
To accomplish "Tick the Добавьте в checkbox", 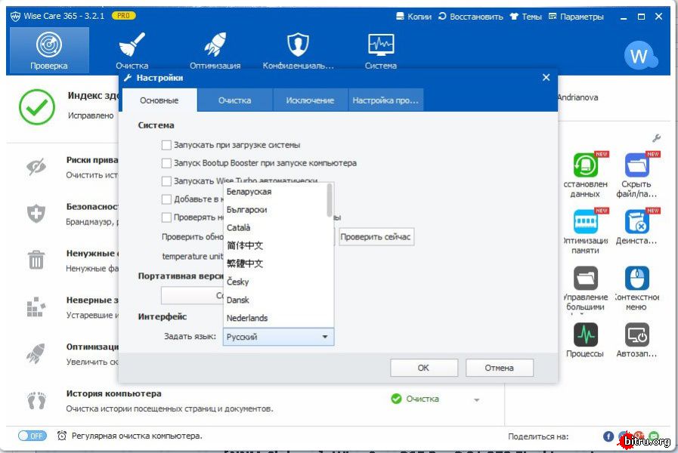I will pos(166,199).
